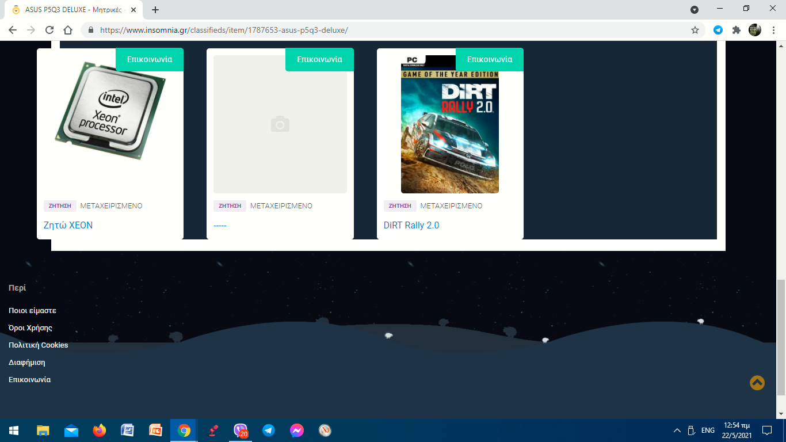Viewport: 786px width, 442px height.
Task: Click the back-to-top arrow button
Action: coord(757,383)
